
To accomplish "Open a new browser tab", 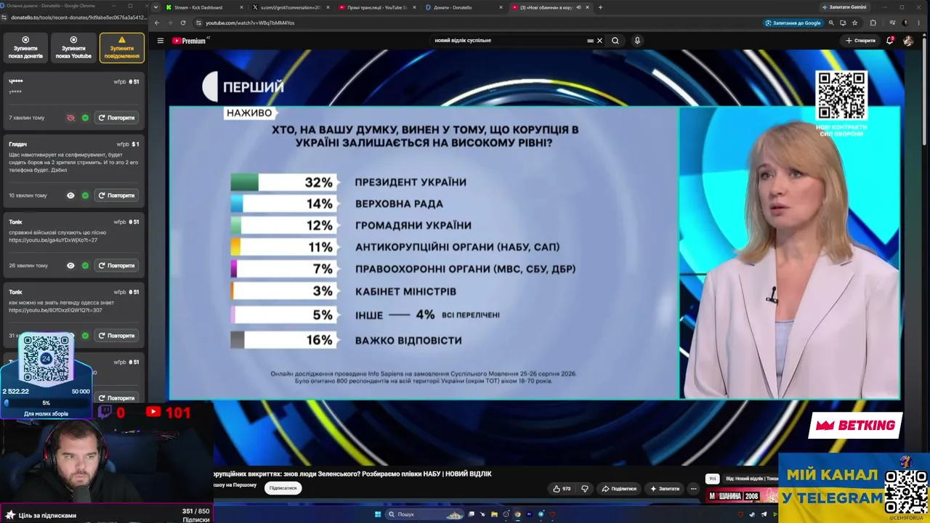I will pos(600,7).
